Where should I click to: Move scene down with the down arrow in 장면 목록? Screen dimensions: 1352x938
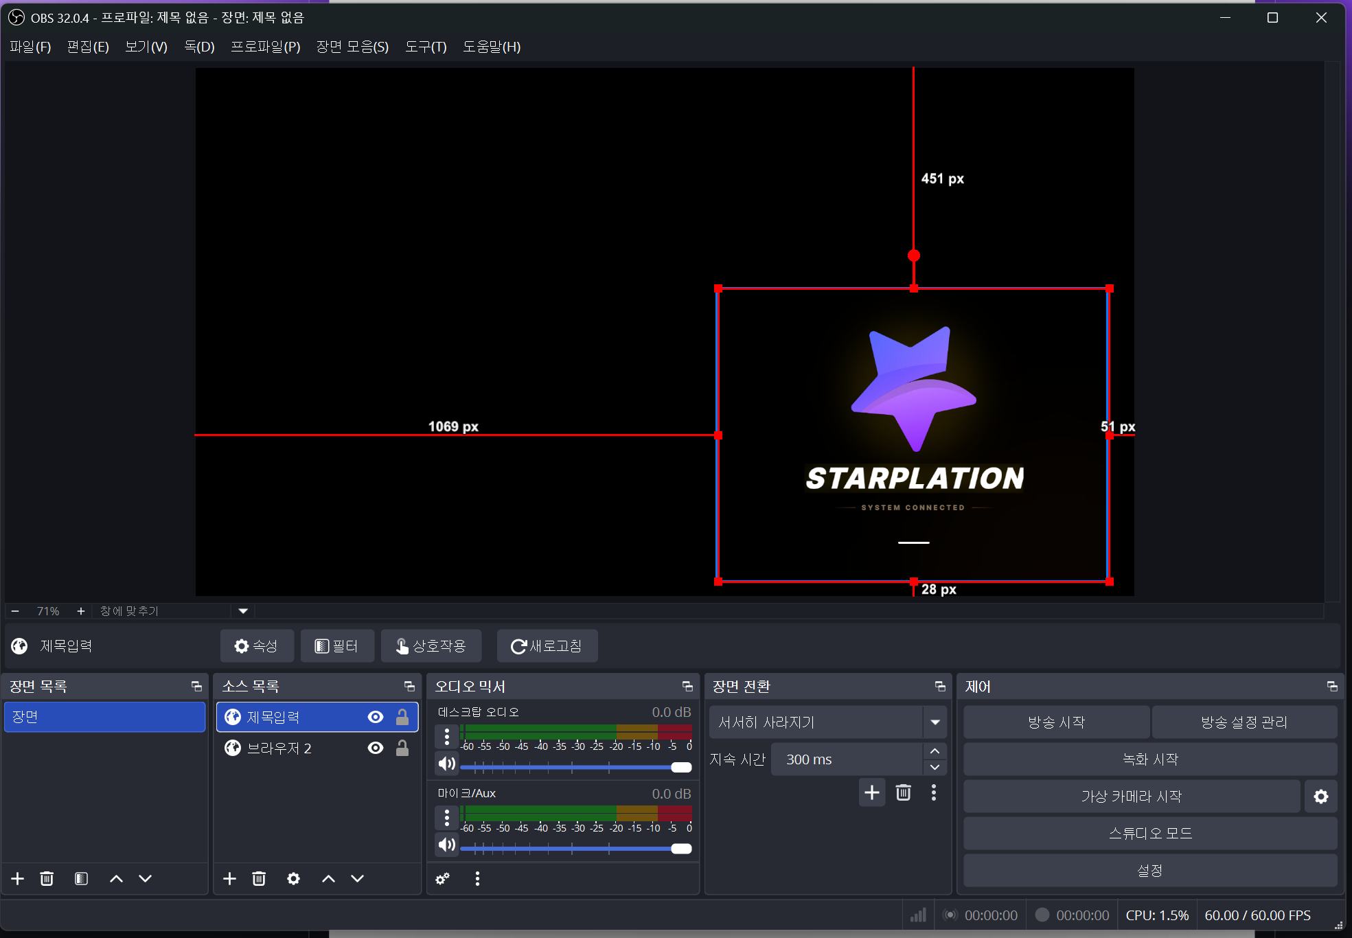click(146, 878)
